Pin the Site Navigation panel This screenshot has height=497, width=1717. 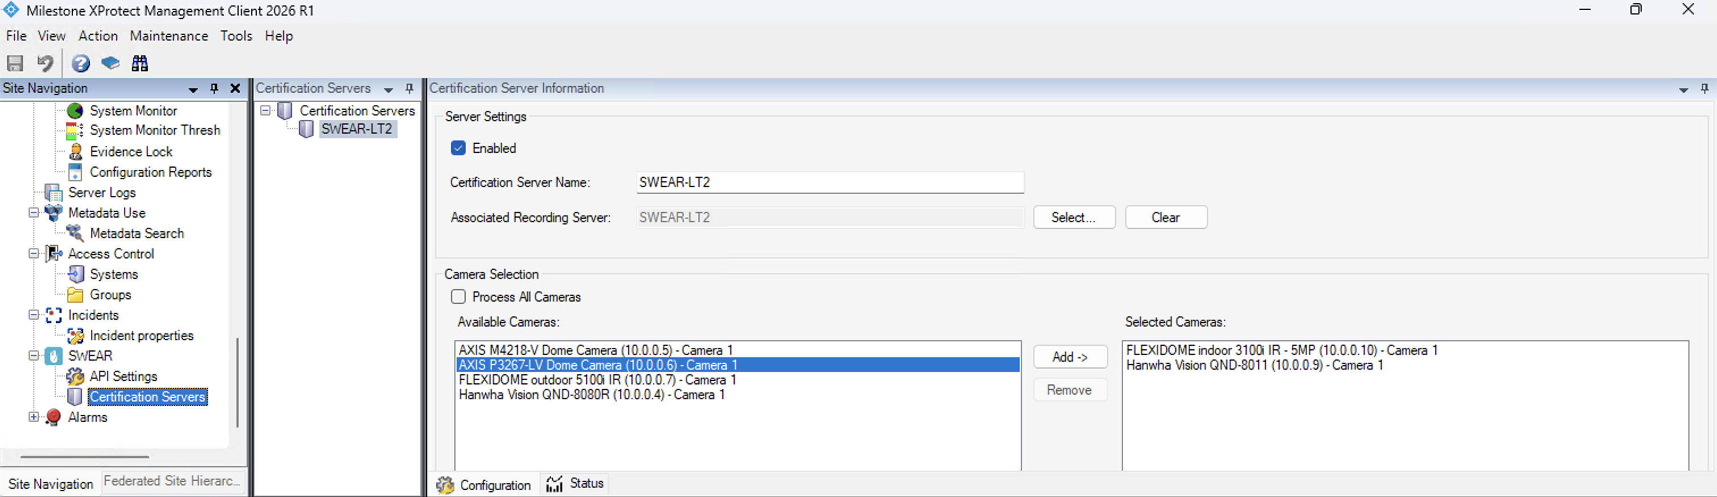tap(214, 88)
